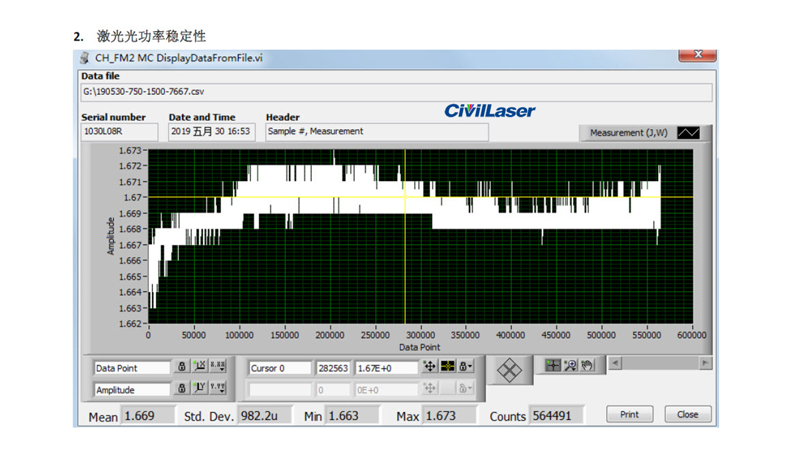Open the Cursor 0 style formatting button
The image size is (800, 450).
tap(447, 367)
